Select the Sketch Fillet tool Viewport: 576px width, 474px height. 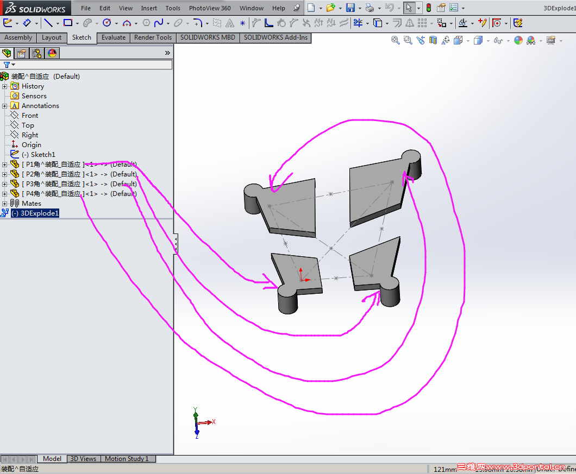click(198, 23)
